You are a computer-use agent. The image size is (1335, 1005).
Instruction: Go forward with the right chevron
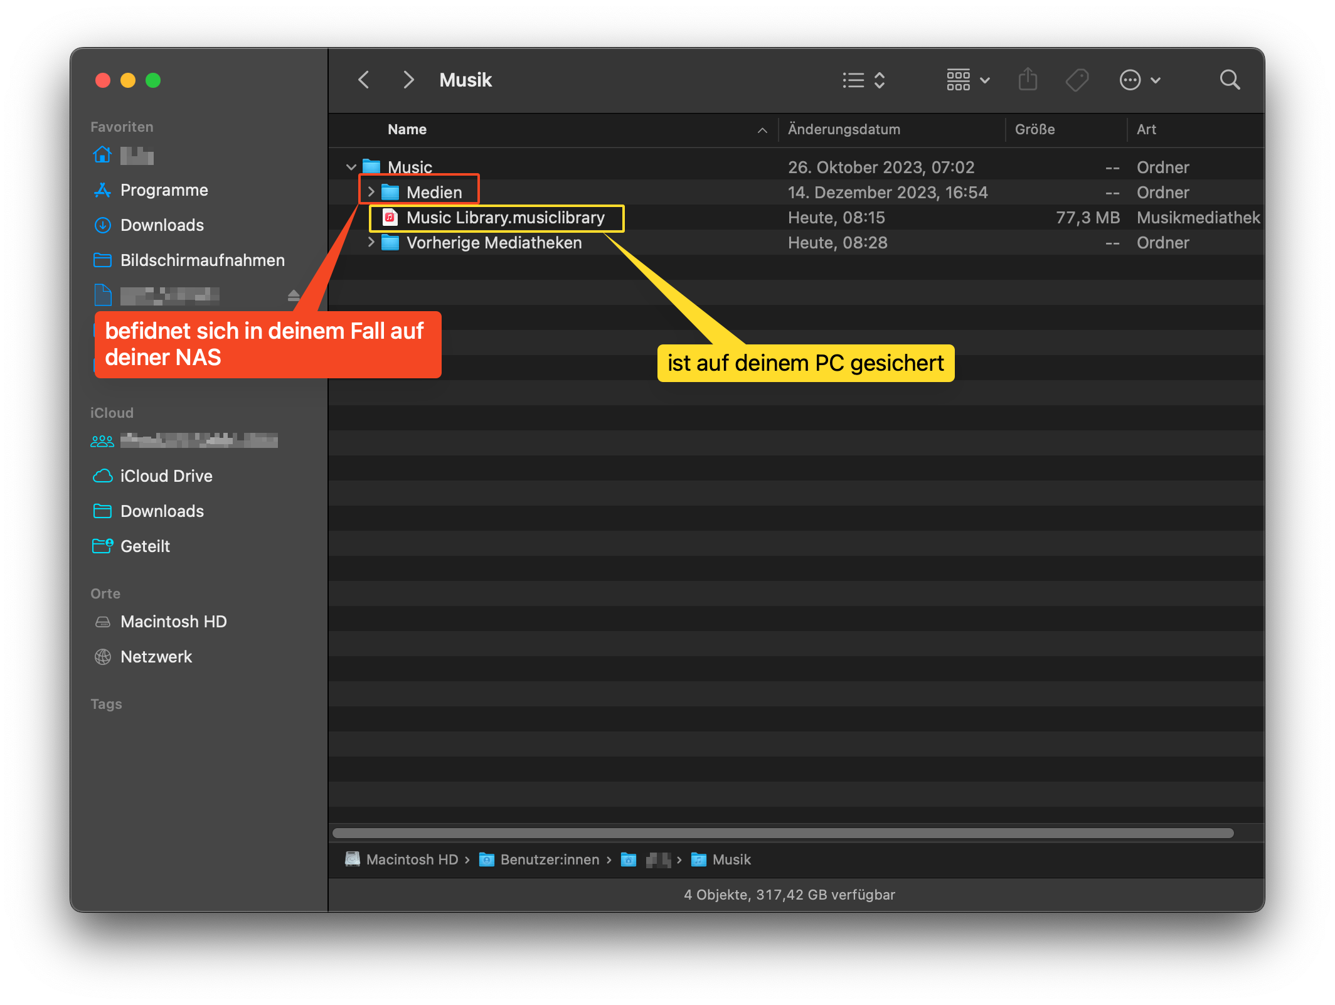point(408,80)
